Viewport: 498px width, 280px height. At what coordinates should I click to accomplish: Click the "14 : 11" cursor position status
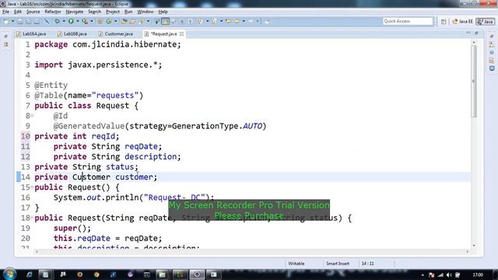[367, 264]
